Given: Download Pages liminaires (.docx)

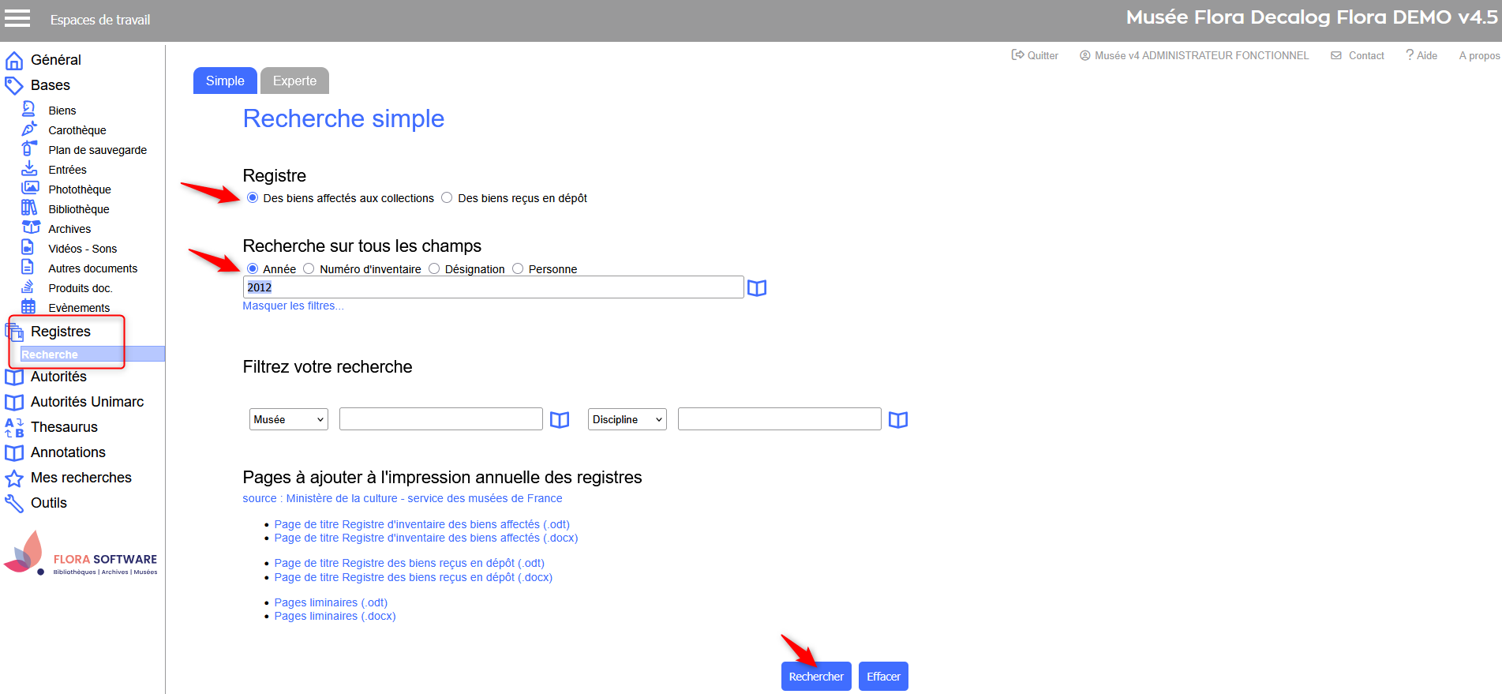Looking at the screenshot, I should click(x=335, y=617).
